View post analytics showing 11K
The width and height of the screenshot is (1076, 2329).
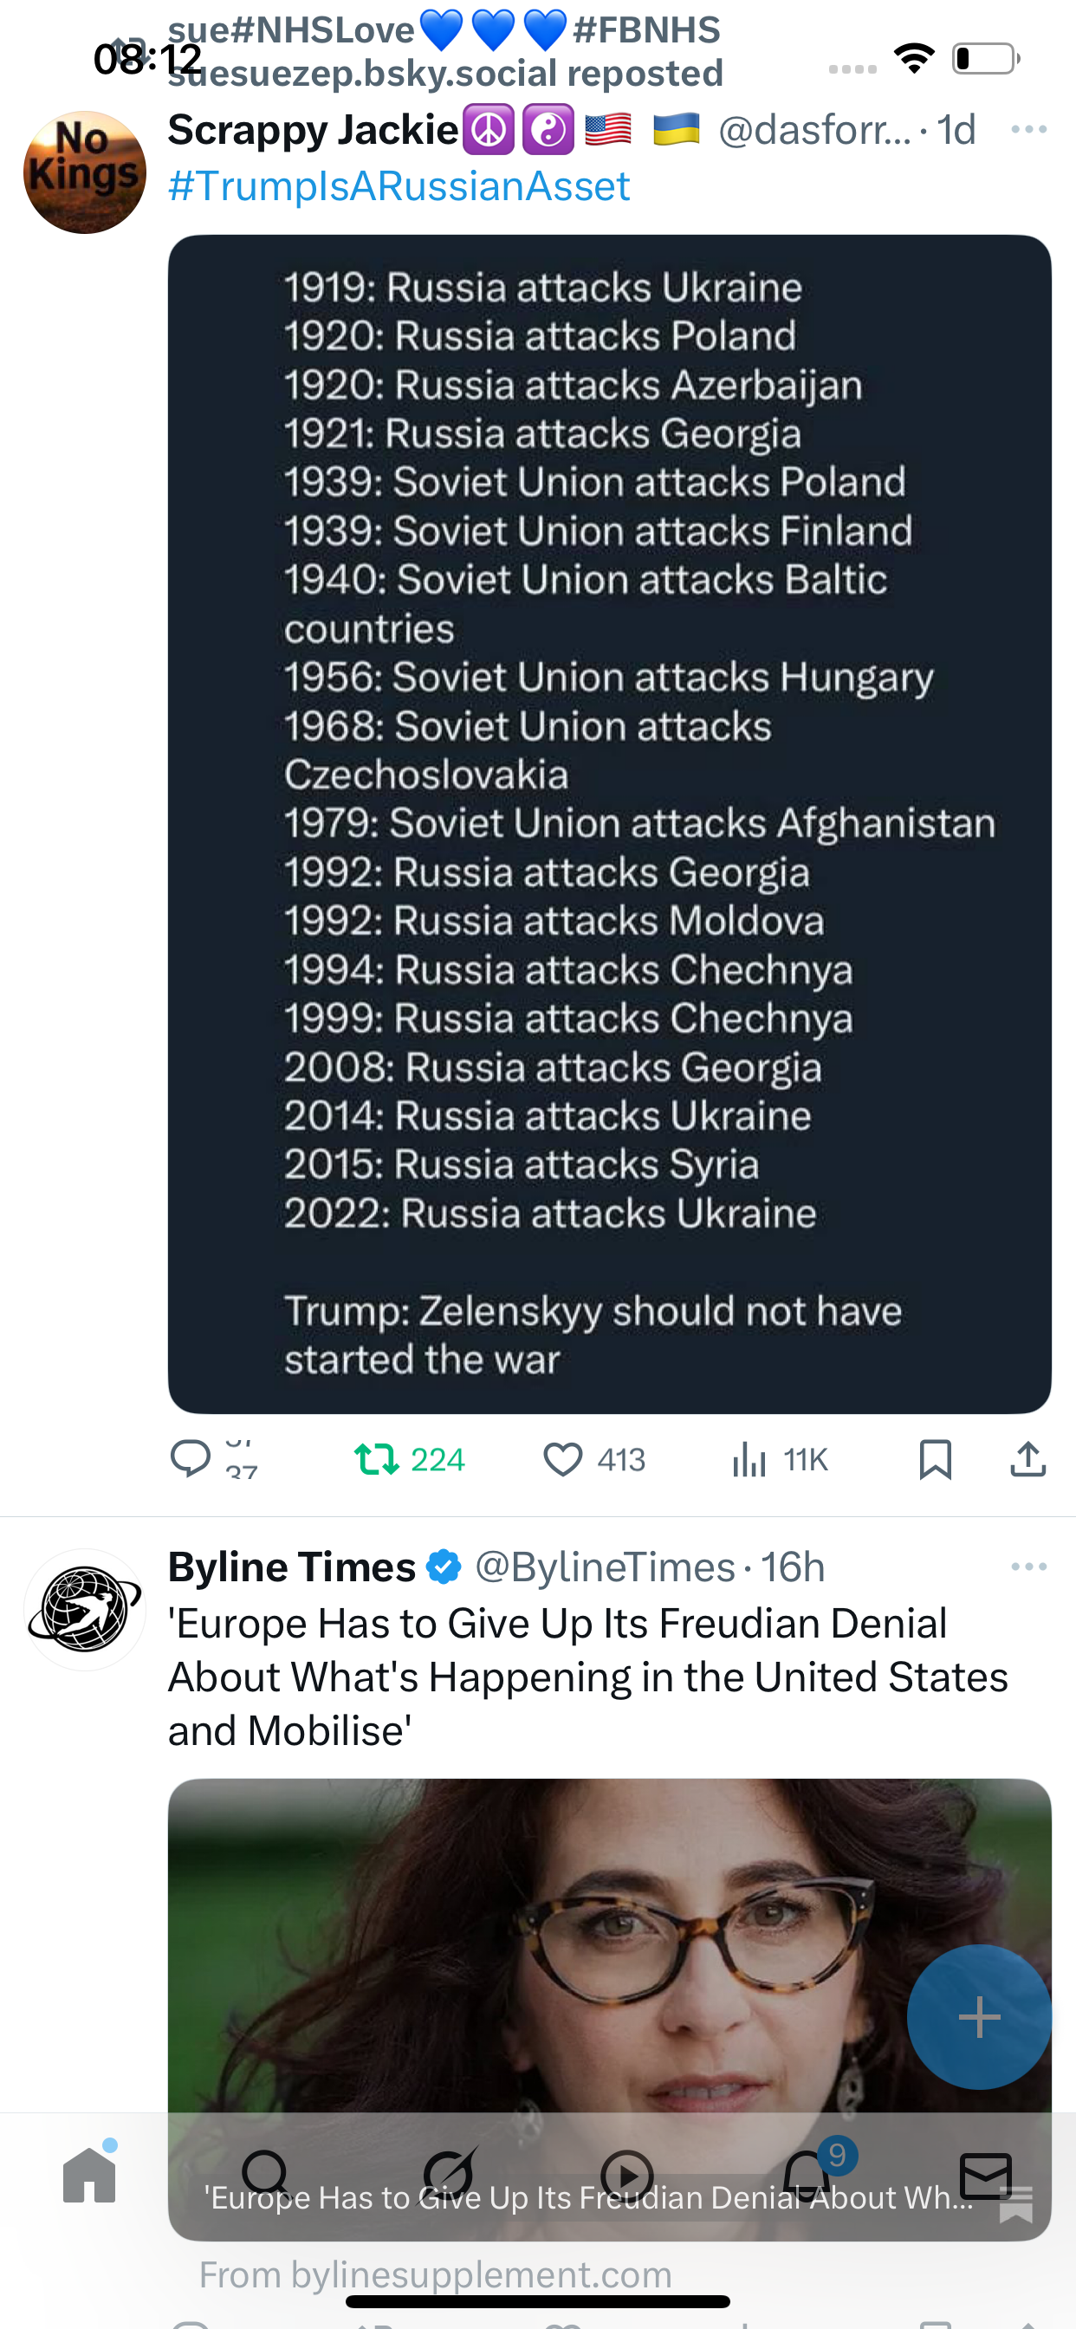coord(750,1458)
